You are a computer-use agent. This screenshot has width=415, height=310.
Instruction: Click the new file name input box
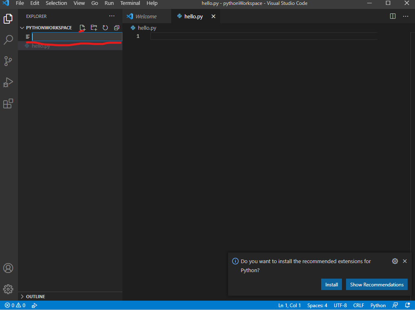[77, 37]
